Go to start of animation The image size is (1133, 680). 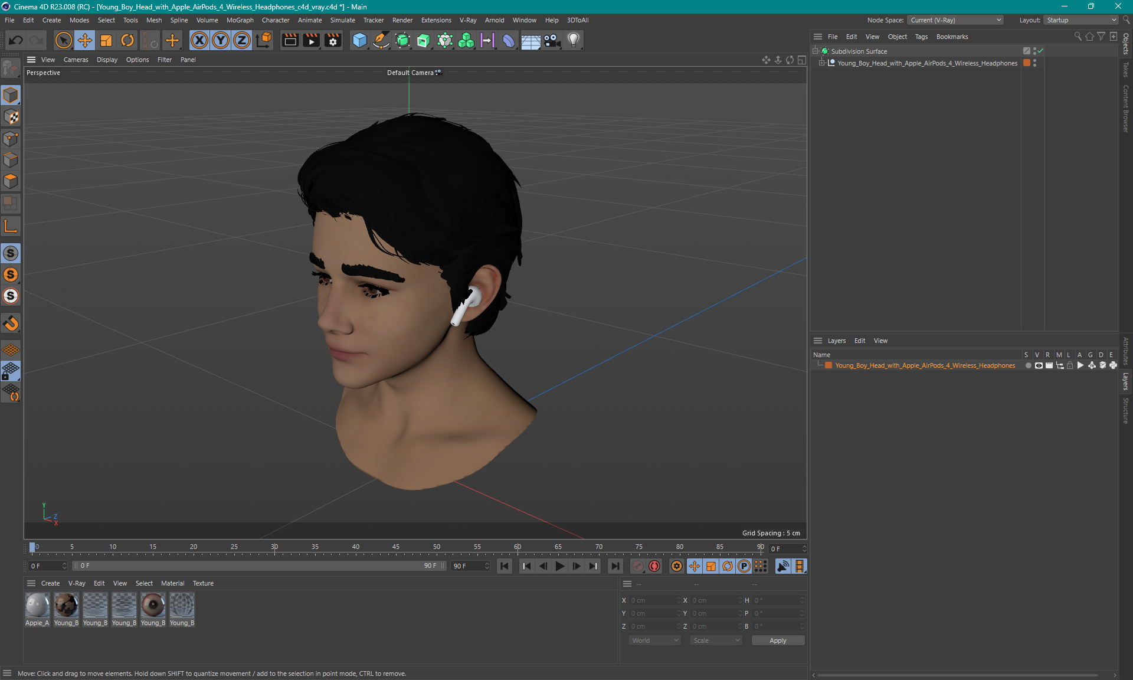coord(505,566)
